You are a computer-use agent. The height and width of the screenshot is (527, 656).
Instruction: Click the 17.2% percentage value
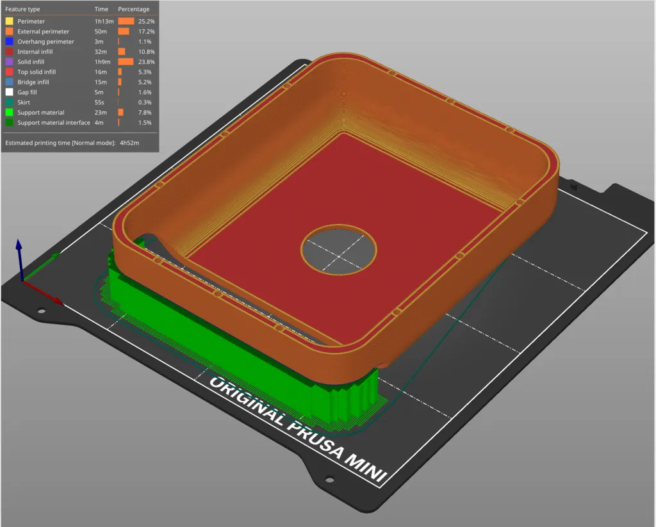click(147, 31)
